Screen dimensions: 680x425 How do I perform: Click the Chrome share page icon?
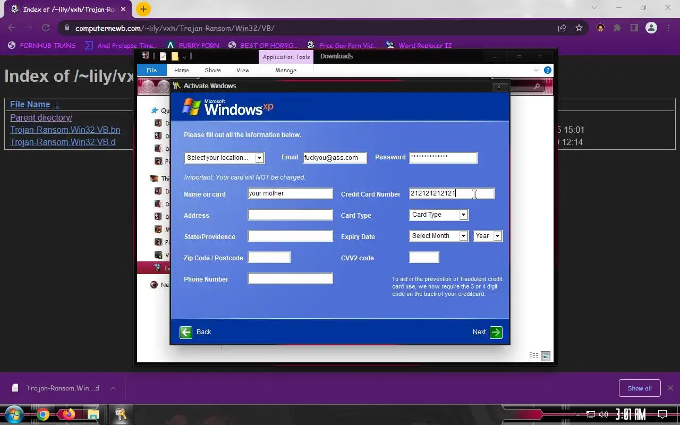point(562,28)
